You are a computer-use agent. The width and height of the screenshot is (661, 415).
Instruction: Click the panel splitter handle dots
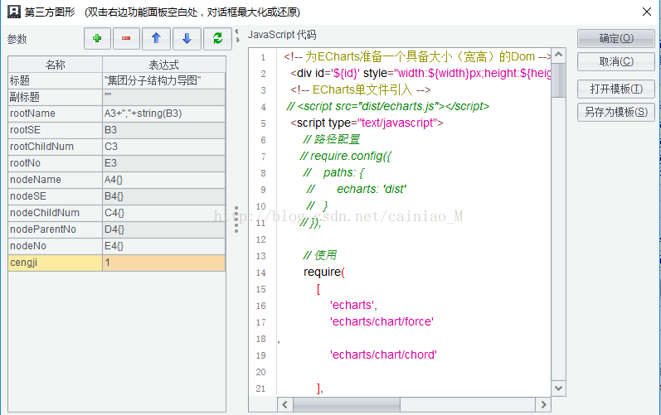236,220
